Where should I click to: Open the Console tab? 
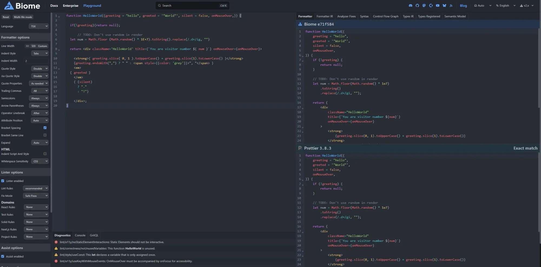(80, 235)
